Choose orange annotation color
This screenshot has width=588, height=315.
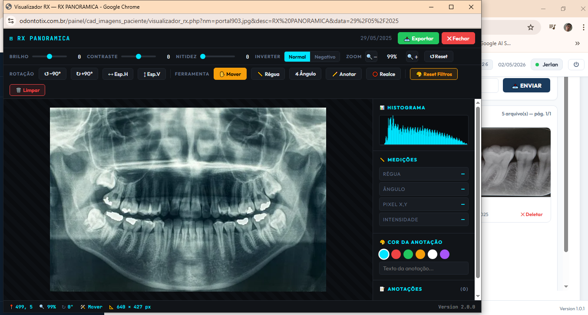420,254
